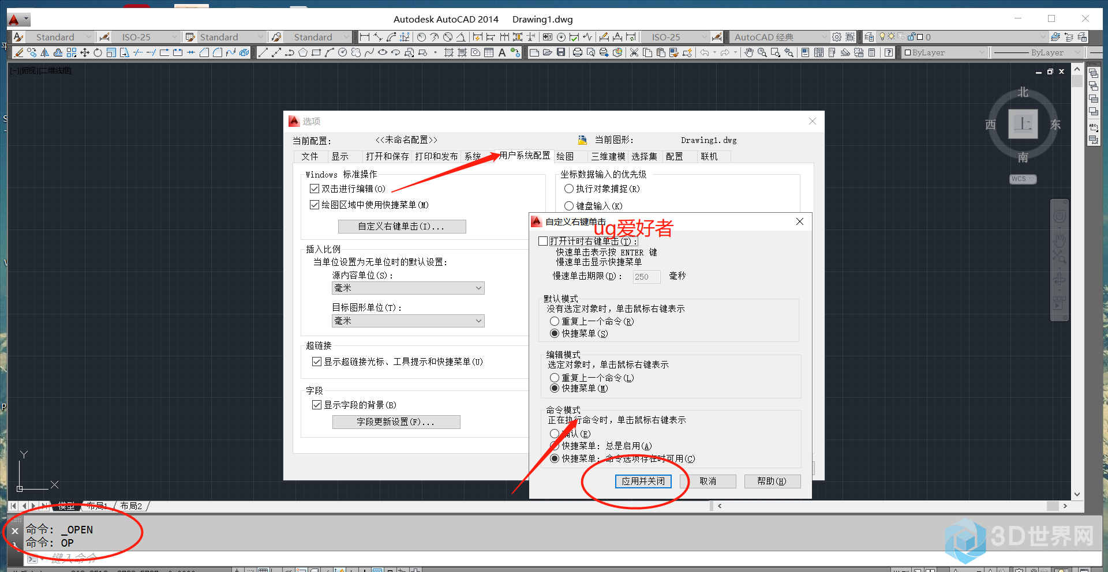Switch to the 显示 tab
The width and height of the screenshot is (1108, 572).
click(340, 157)
